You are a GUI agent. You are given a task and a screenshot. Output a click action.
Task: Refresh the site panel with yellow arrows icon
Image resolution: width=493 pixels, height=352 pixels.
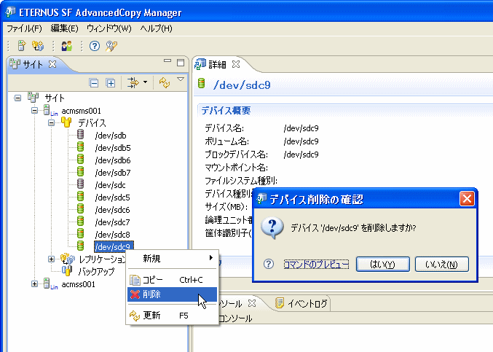click(x=165, y=83)
